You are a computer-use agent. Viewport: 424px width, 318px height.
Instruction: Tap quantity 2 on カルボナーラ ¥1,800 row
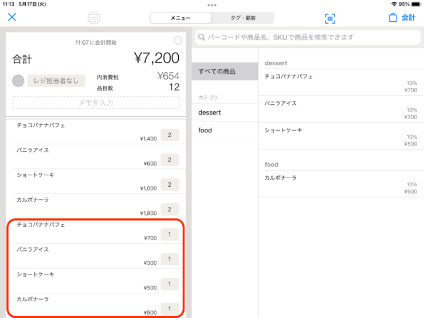click(170, 209)
